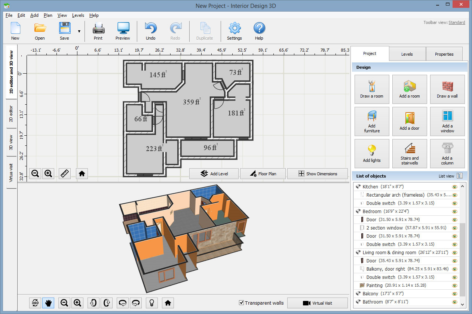
Task: Select the Add a door tool
Action: pos(409,121)
